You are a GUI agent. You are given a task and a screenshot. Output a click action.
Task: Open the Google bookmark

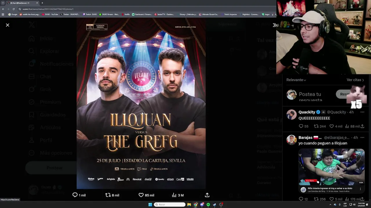[x=13, y=14]
